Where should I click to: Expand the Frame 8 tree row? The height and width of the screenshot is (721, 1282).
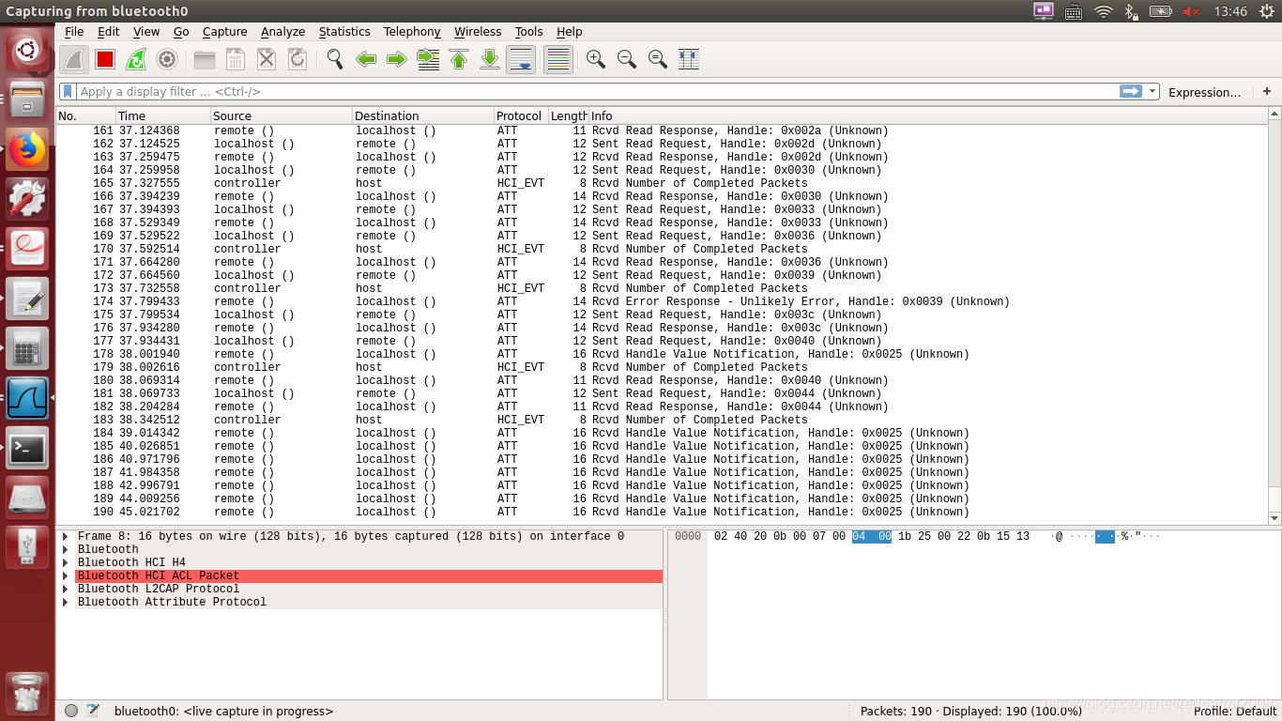pyautogui.click(x=65, y=536)
